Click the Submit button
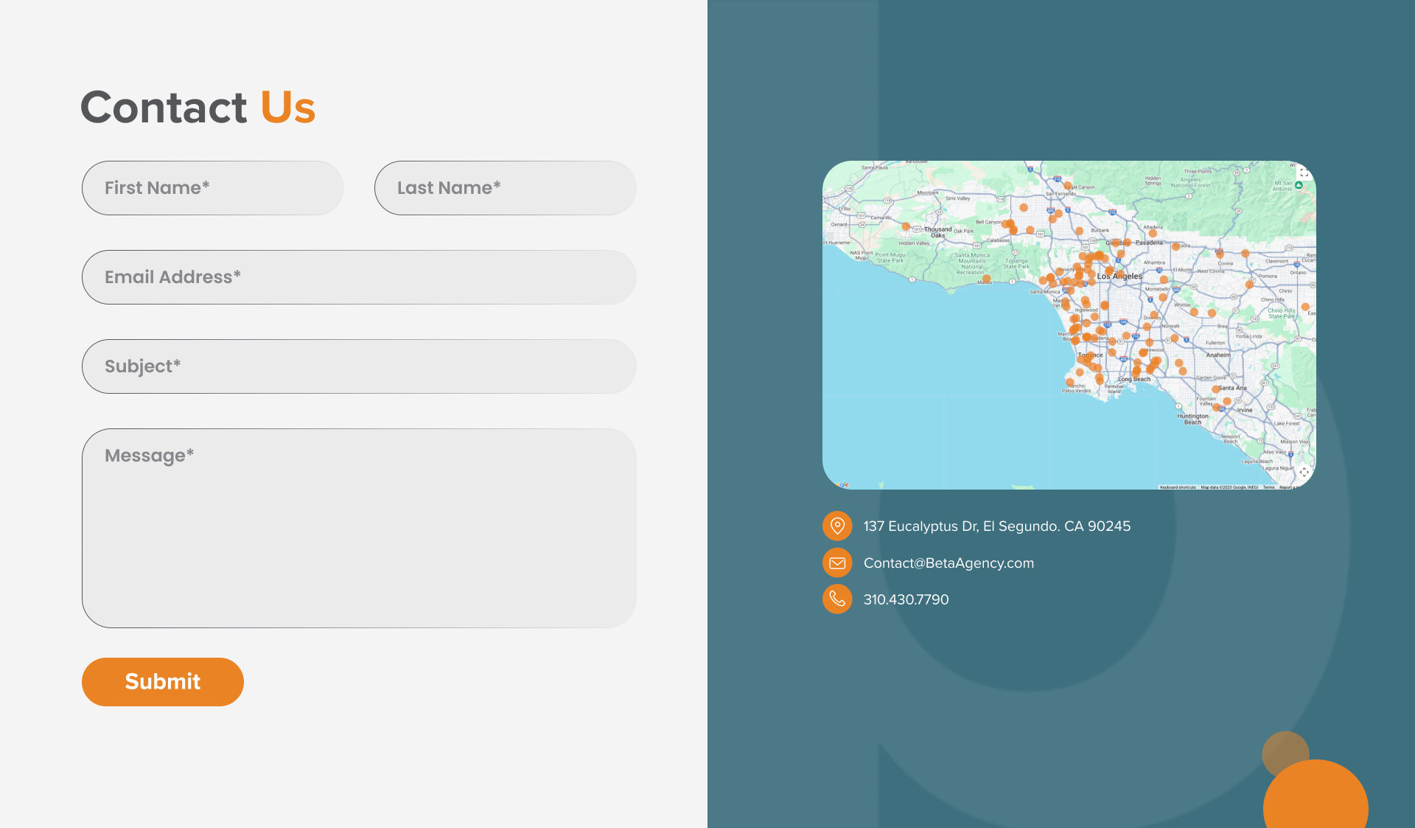The image size is (1415, 828). coord(163,682)
